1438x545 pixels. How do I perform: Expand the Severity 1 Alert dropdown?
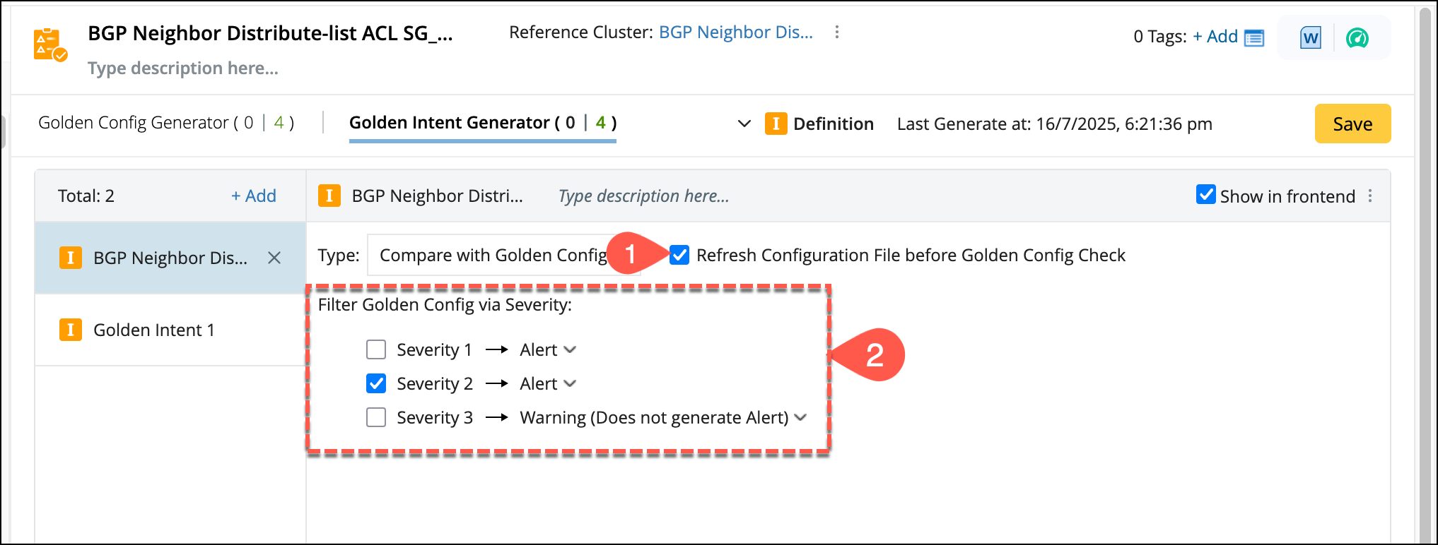[x=549, y=349]
